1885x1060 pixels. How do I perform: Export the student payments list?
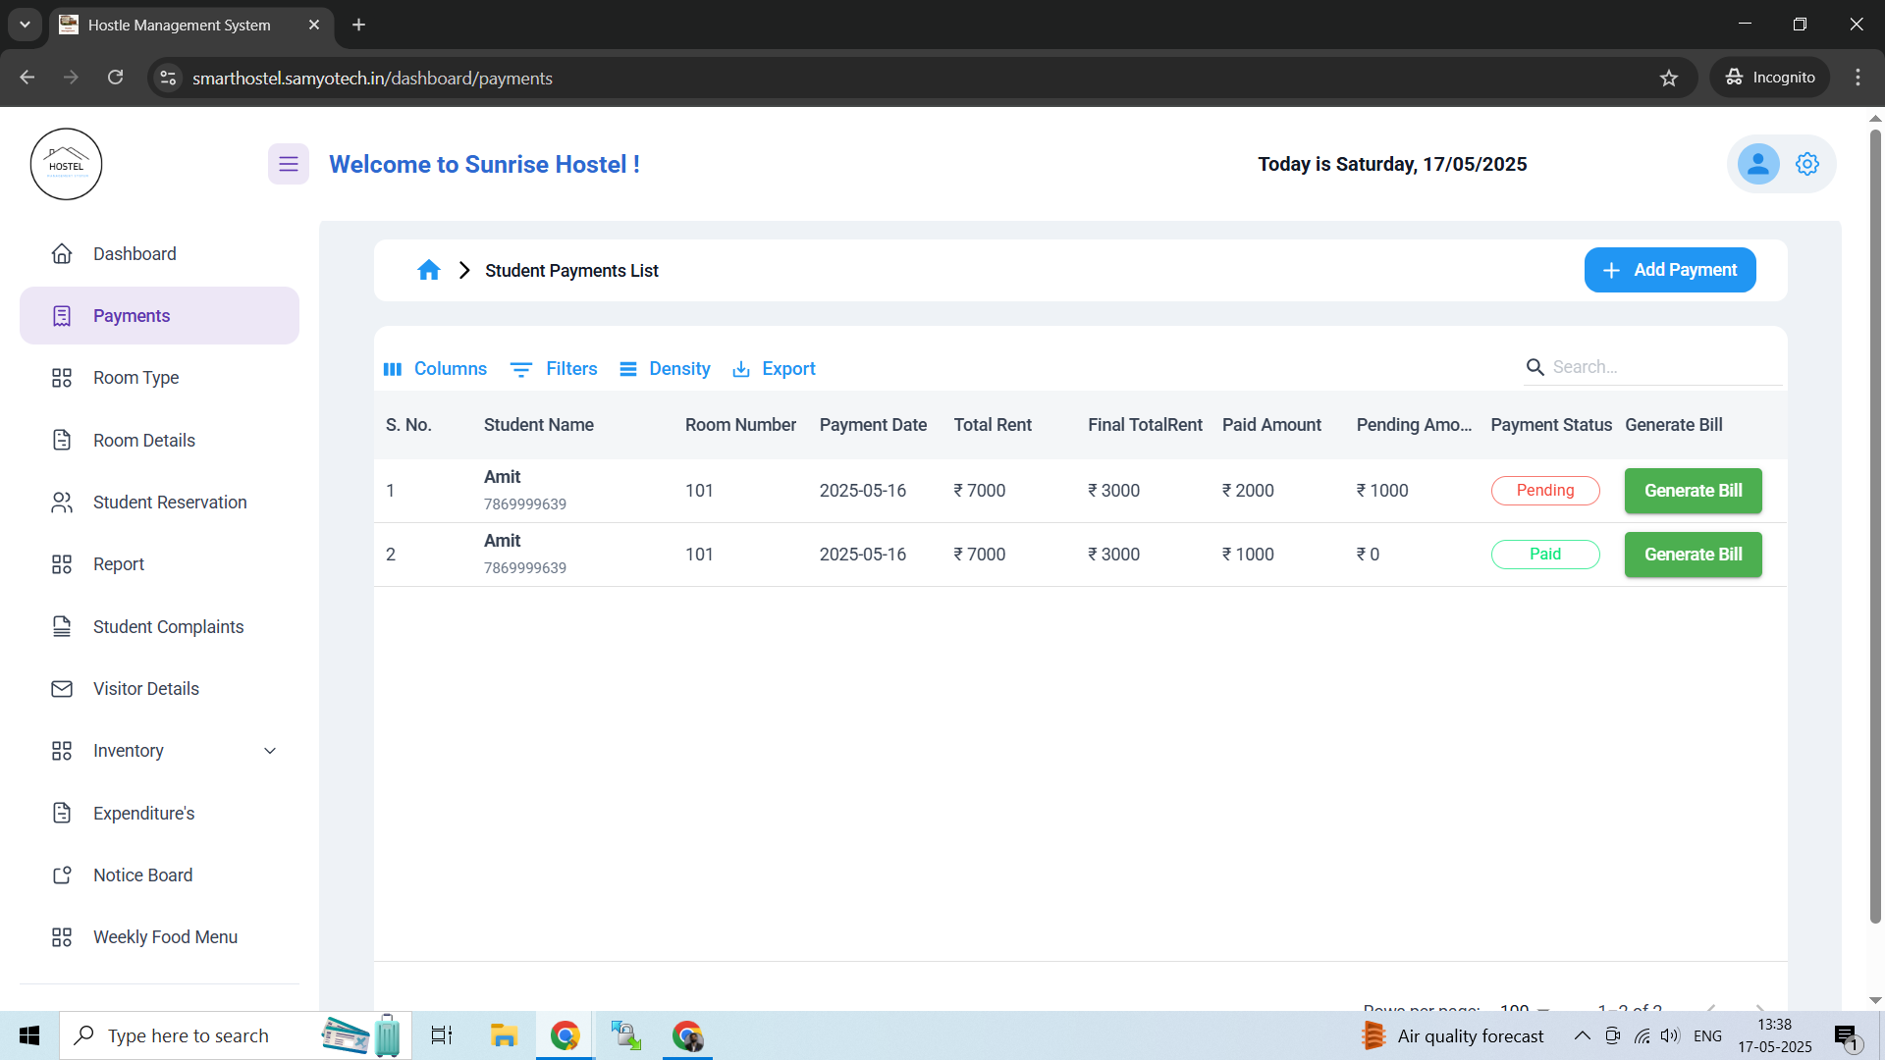pos(774,368)
